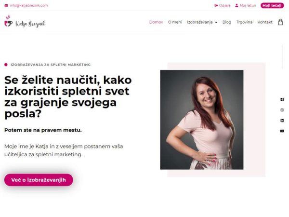Click Katja's portrait photo
Screen dimensions: 289x217
(202, 120)
